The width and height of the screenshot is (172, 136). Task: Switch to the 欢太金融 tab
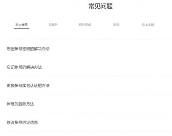(148, 25)
